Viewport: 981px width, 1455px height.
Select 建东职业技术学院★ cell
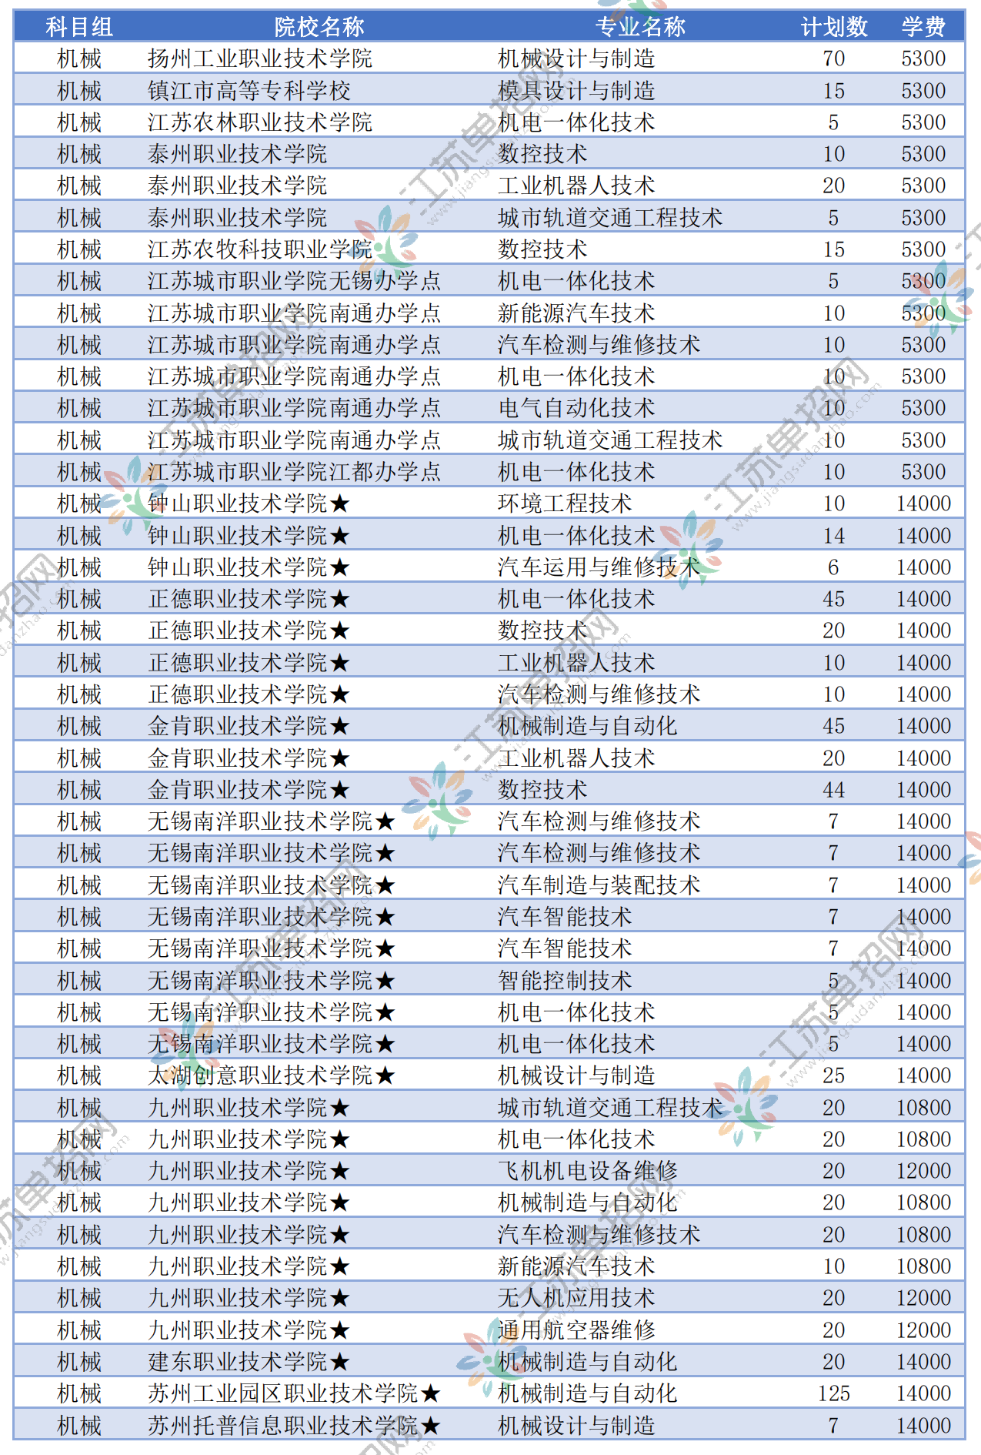pyautogui.click(x=249, y=1362)
